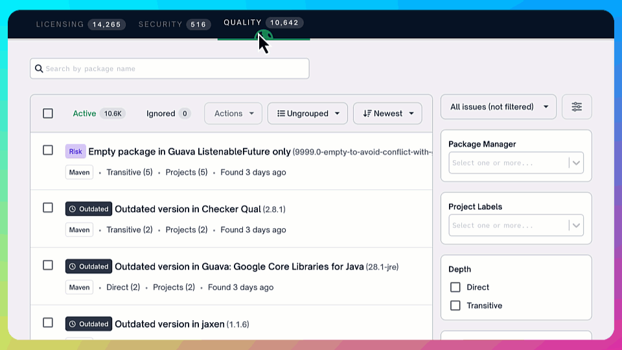The width and height of the screenshot is (622, 350).
Task: Click Outdated badge on Guava Core Libraries issue
Action: pos(89,266)
